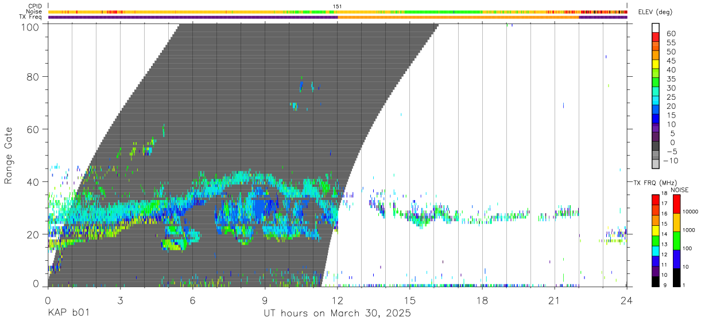Click the CPID value '151'
The image size is (705, 325).
pos(337,6)
